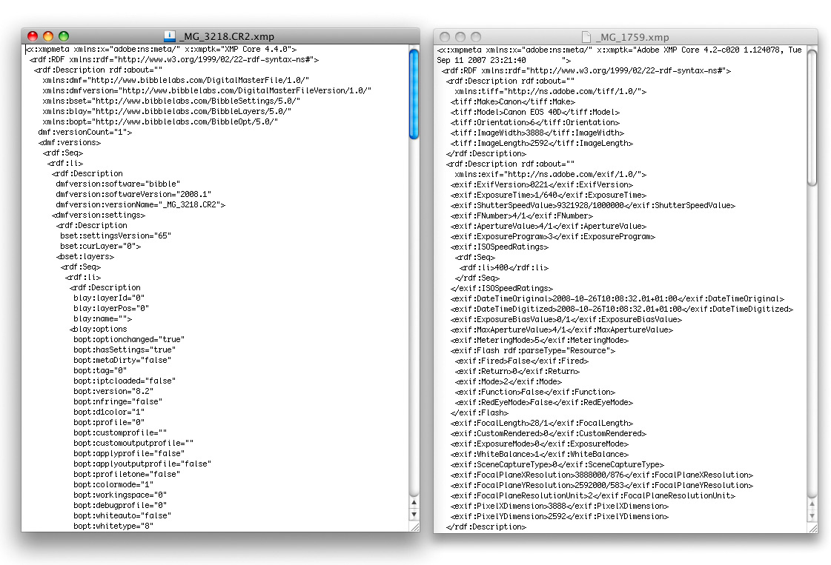Click the blue scroll thumb in _MG_3218.CR2.xmp
Image resolution: width=831 pixels, height=565 pixels.
tap(414, 94)
